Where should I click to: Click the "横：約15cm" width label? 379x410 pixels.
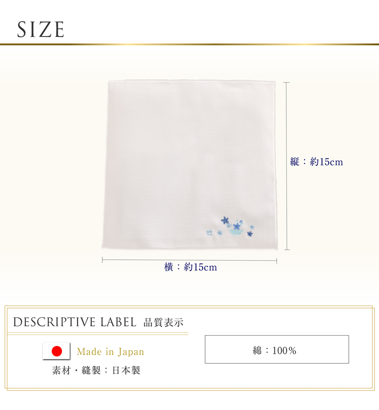[x=190, y=267]
